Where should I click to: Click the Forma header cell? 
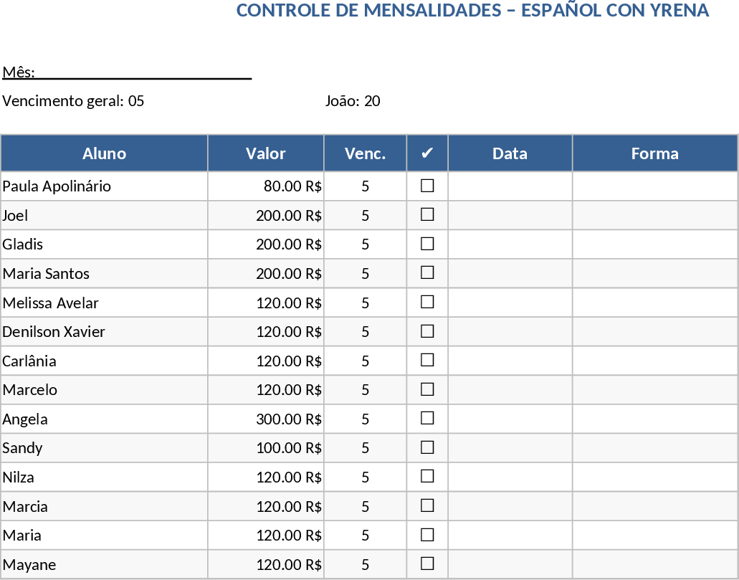pos(654,153)
